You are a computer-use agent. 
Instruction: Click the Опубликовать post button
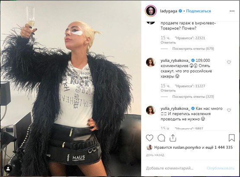(x=221, y=168)
